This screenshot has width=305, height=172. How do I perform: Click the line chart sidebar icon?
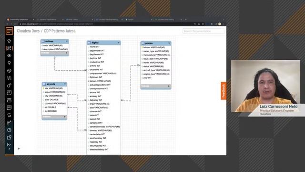pyautogui.click(x=9, y=144)
